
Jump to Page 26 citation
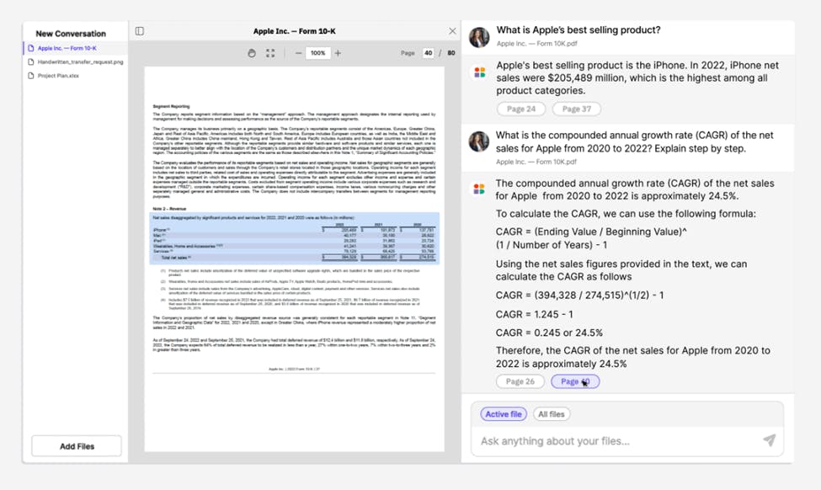coord(520,381)
